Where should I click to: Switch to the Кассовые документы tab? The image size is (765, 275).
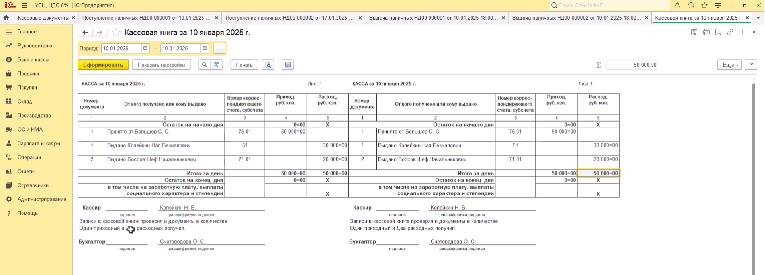tap(43, 18)
